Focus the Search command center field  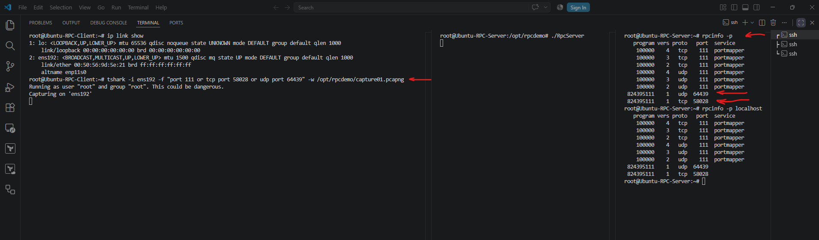(411, 7)
